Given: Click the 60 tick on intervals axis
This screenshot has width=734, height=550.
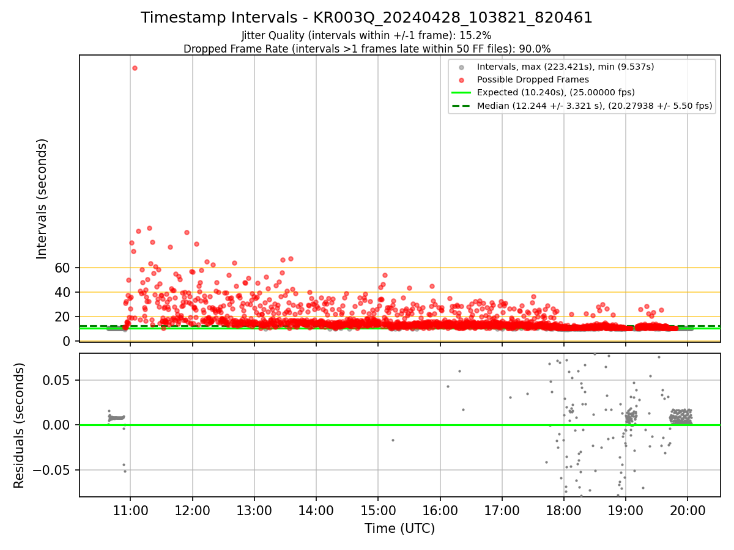Looking at the screenshot, I should tap(64, 268).
